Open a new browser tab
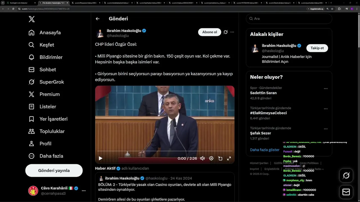Viewport: 360px width, 202px height. click(x=331, y=3)
